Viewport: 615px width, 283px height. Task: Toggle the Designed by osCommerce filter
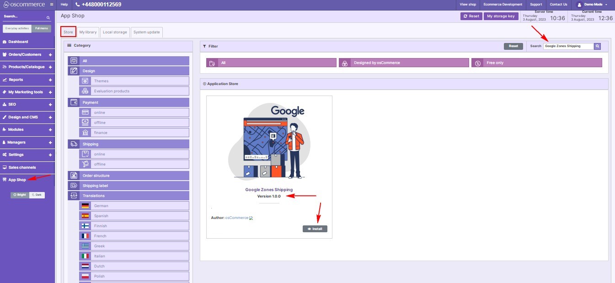coord(404,63)
